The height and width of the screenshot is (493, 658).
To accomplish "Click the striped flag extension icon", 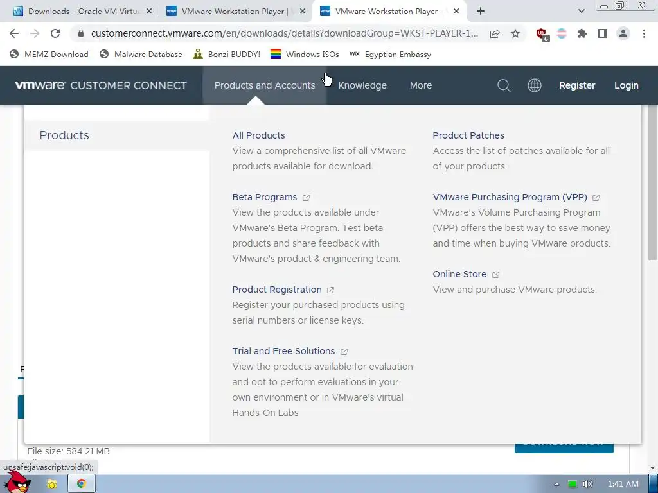I will coord(562,33).
